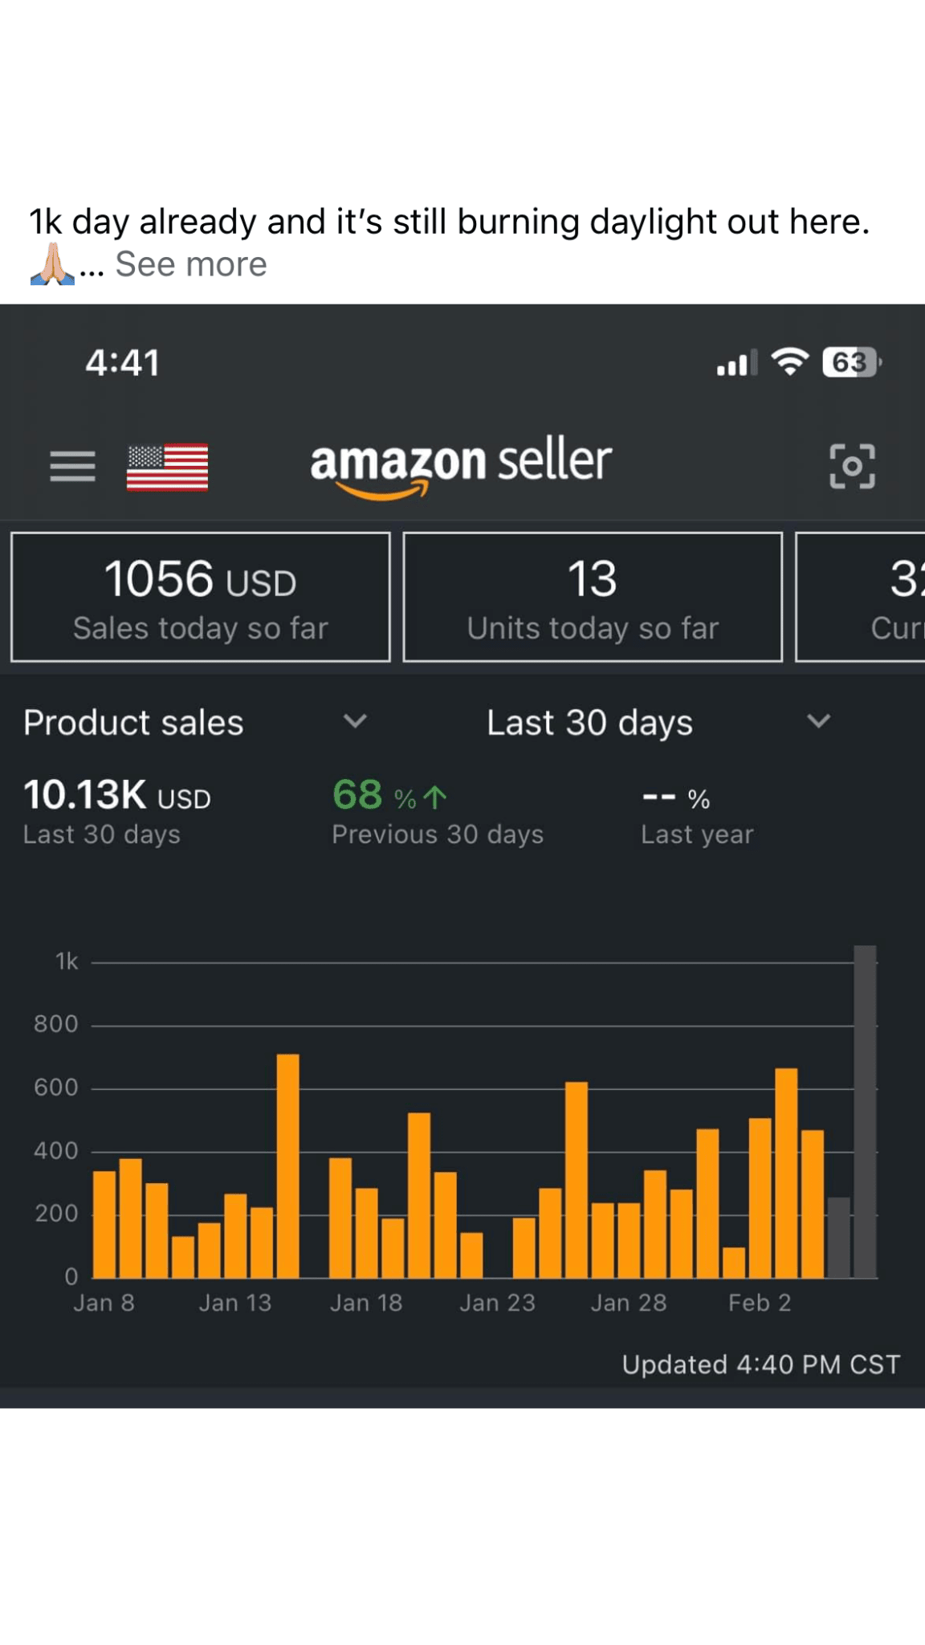Screen dimensions: 925x1645
Task: Tap the battery indicator showing 63
Action: (851, 362)
